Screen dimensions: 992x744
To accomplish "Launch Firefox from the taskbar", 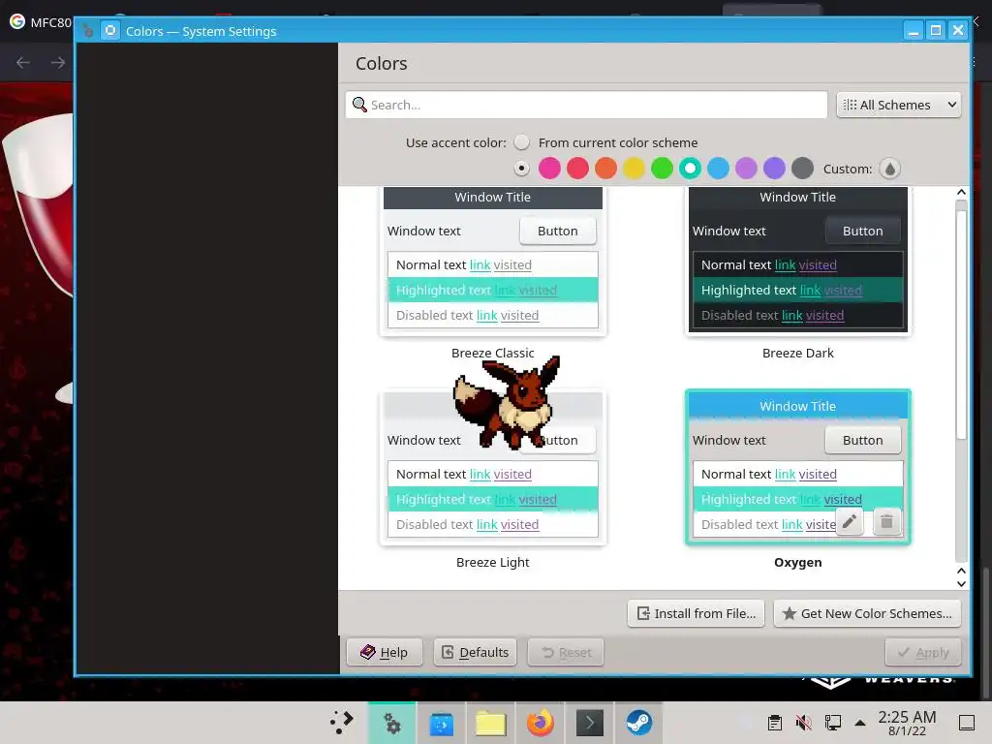I will coord(541,723).
